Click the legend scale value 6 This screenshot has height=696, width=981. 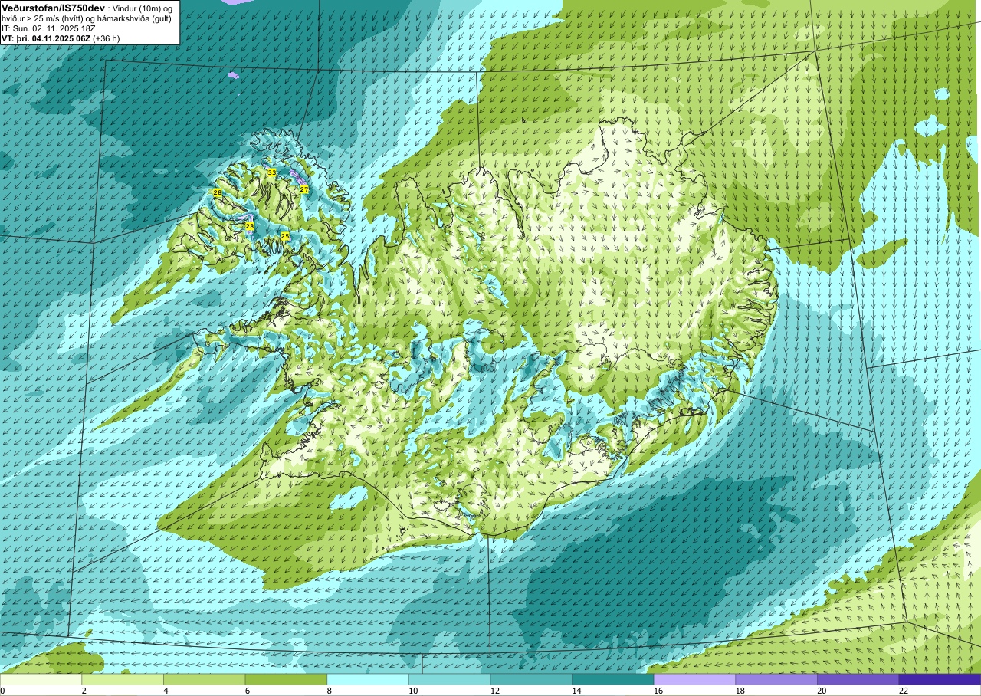point(247,691)
